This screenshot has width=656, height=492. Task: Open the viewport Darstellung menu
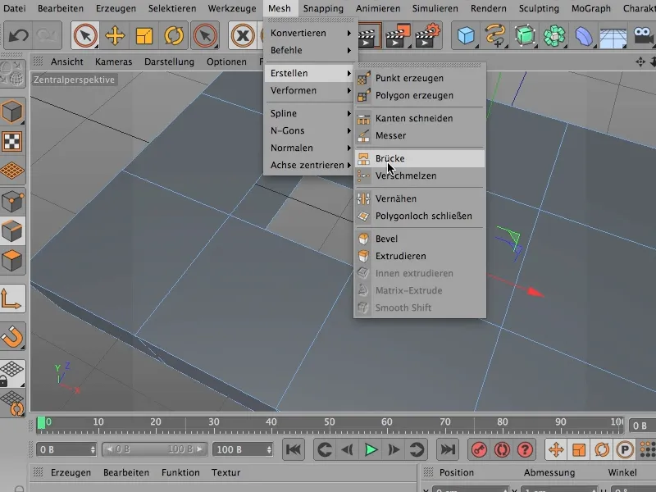[169, 61]
